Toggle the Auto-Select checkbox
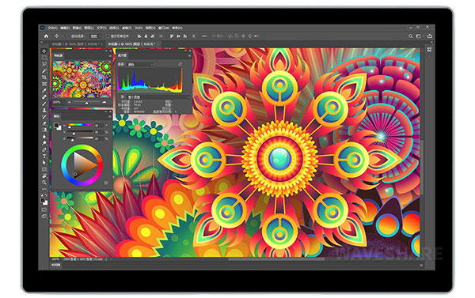This screenshot has height=298, width=475. point(68,36)
